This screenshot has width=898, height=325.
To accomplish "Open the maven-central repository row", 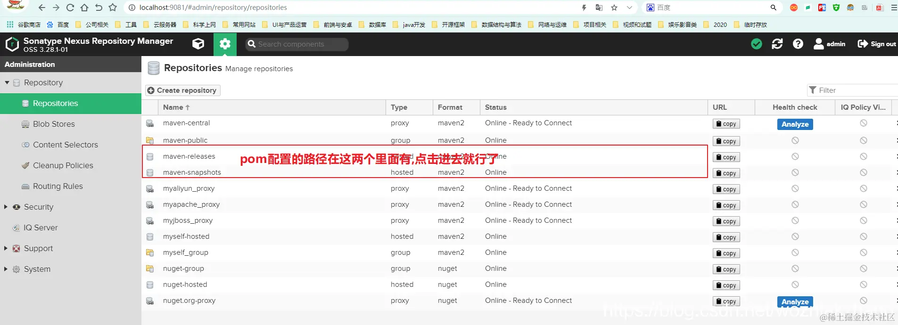I will click(x=519, y=123).
